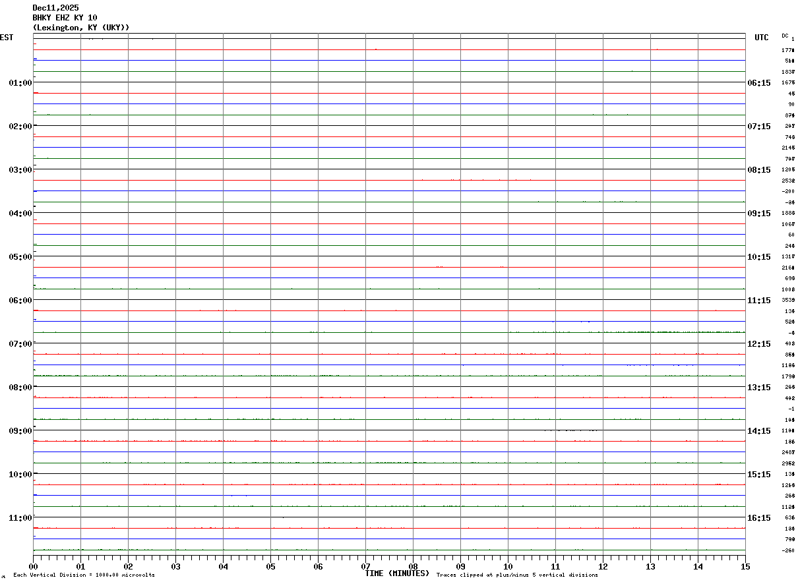Click the DC column header
798x584 pixels.
(785, 36)
